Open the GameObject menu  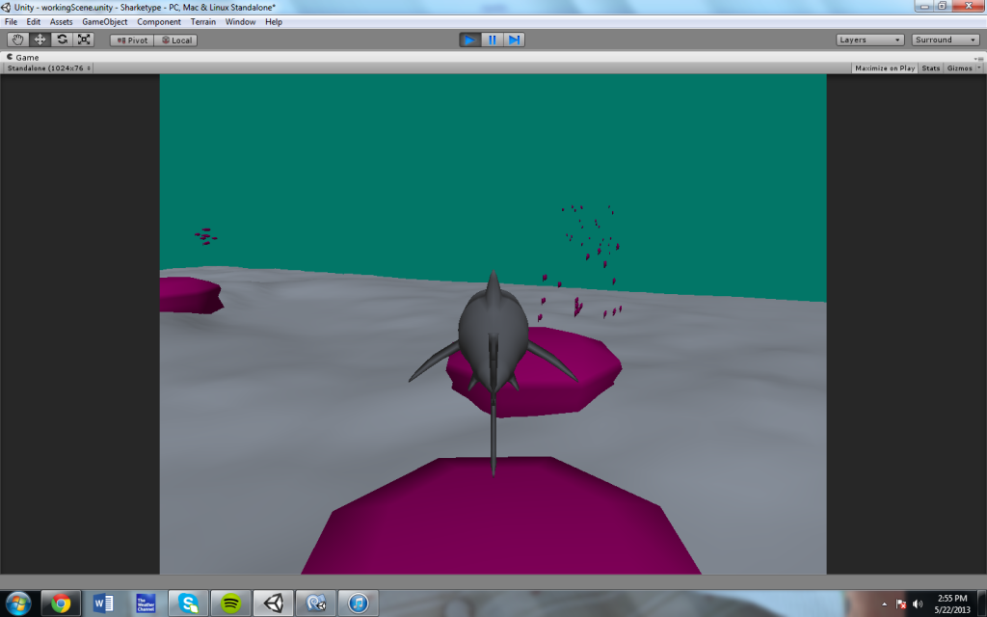pyautogui.click(x=103, y=21)
